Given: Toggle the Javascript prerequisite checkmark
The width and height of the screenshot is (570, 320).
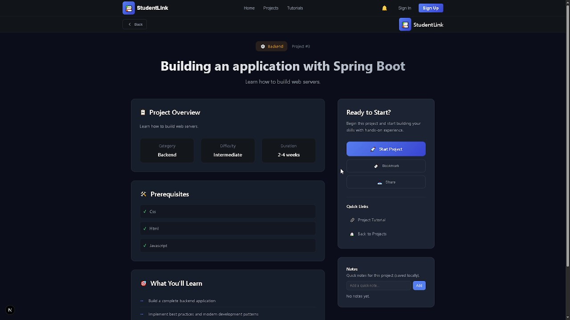Looking at the screenshot, I should point(144,245).
